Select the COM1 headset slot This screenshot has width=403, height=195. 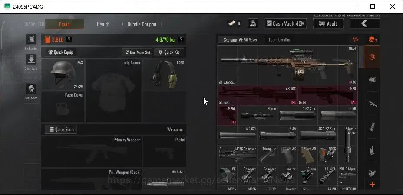(165, 75)
